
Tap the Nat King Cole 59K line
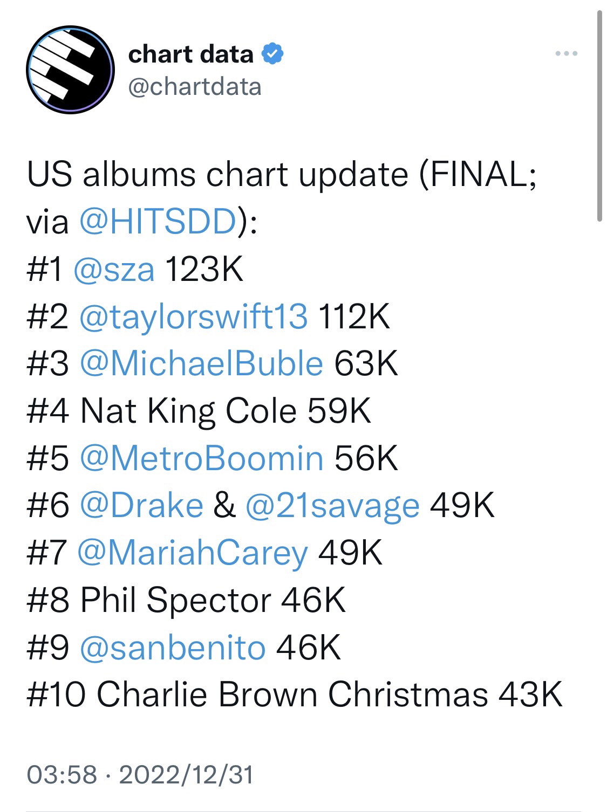tap(199, 411)
